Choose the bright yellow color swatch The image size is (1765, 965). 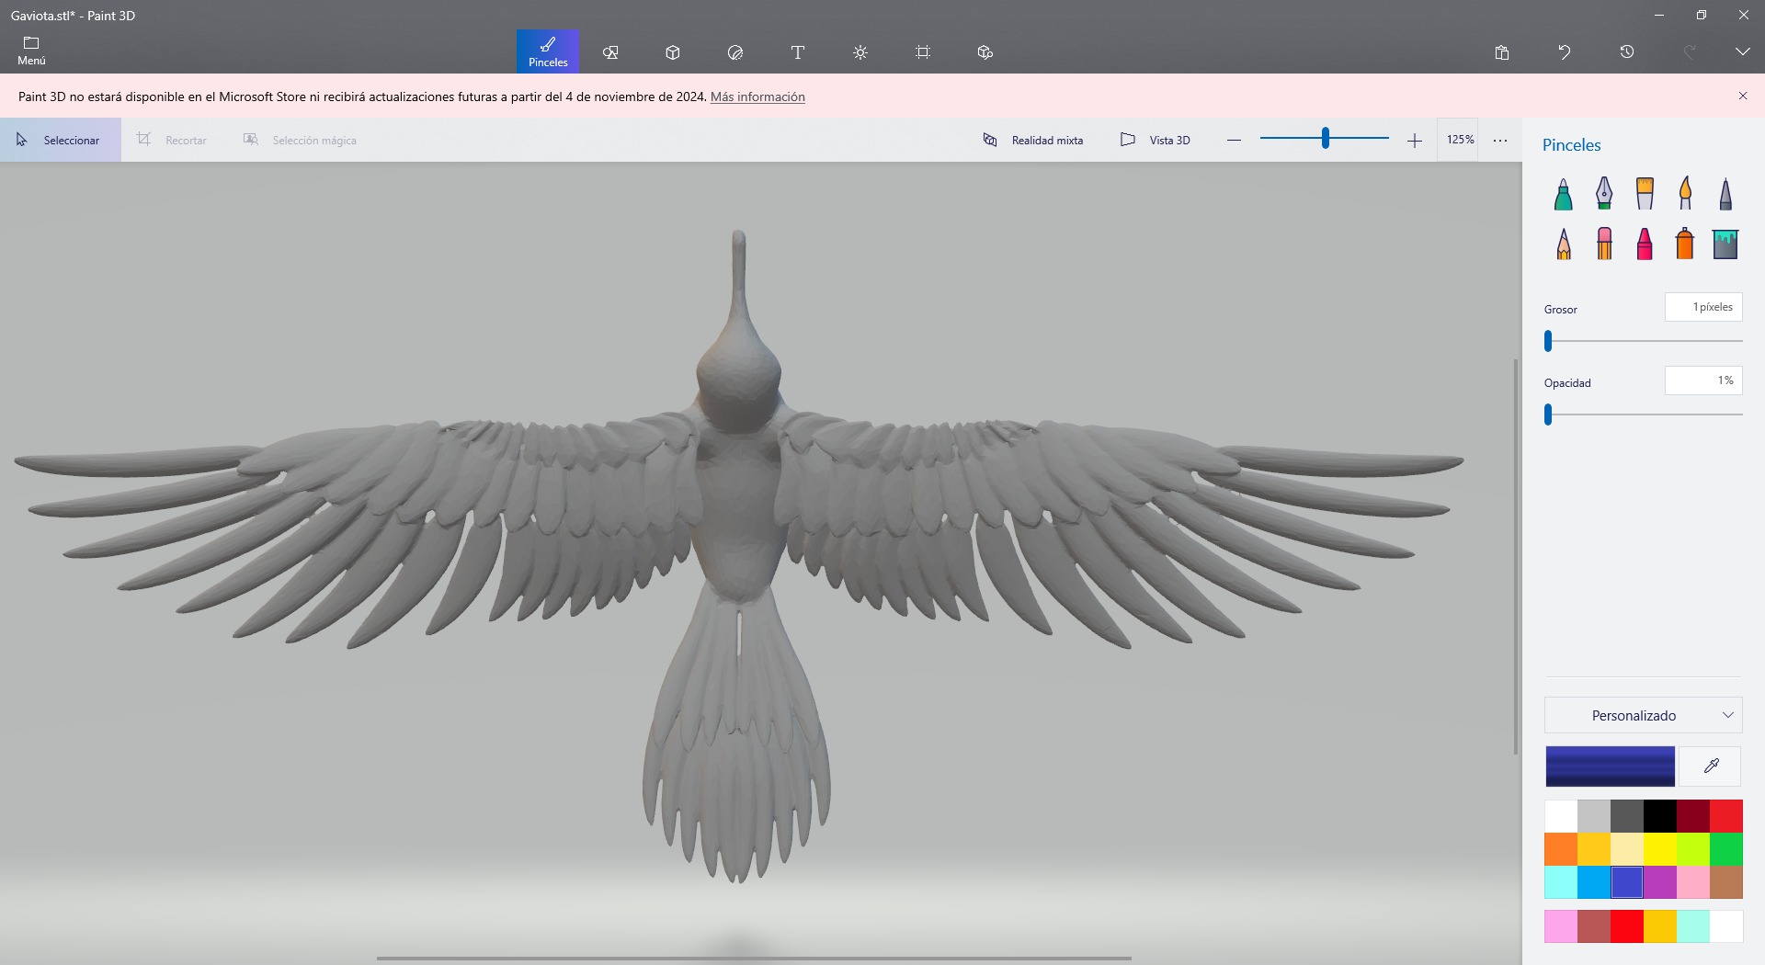point(1660,849)
